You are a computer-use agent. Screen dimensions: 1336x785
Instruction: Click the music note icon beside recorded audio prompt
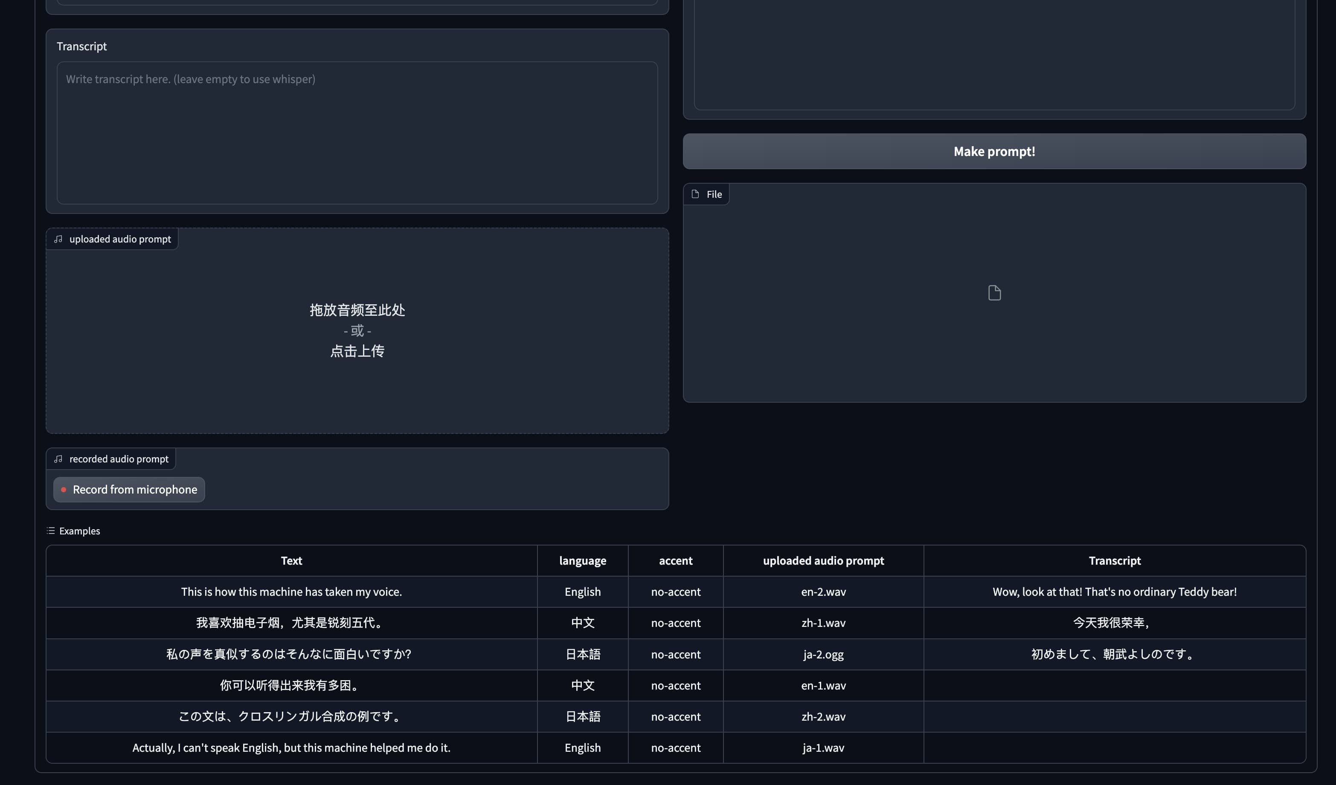click(58, 459)
